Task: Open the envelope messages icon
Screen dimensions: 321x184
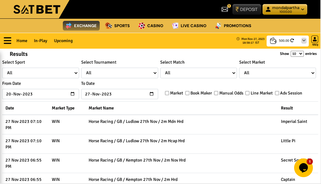Action: [225, 9]
